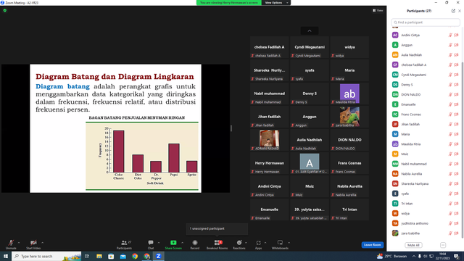Screen dimensions: 464x261
Task: Open the View Options dropdown
Action: (276, 3)
